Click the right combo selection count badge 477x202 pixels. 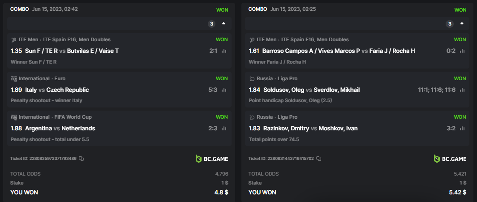450,24
